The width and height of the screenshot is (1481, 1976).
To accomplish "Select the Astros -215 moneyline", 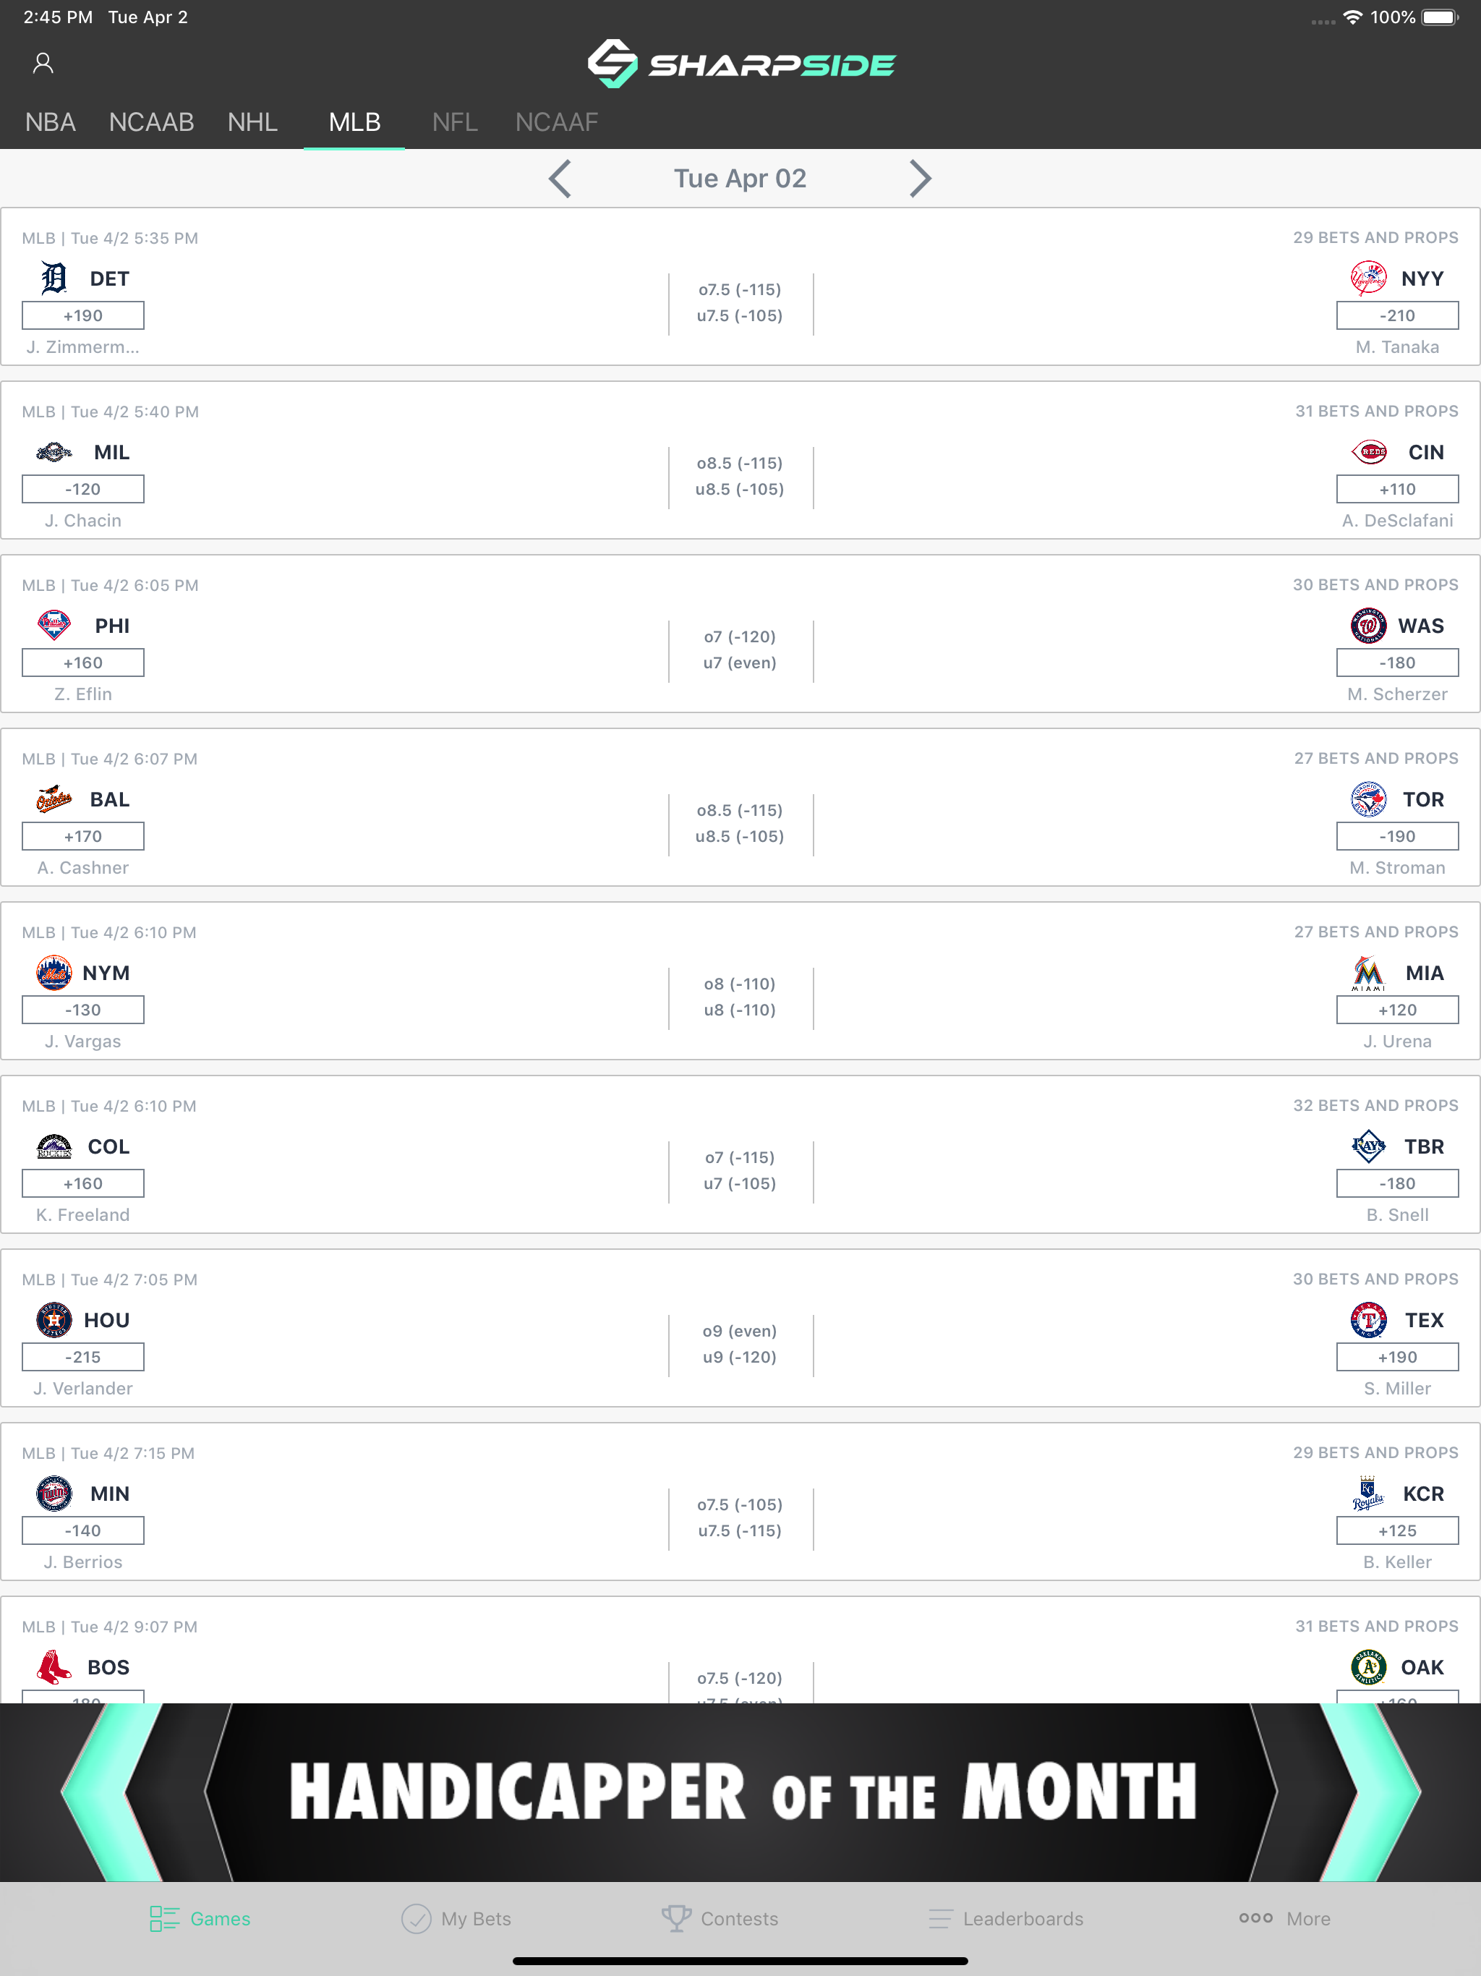I will coord(81,1356).
